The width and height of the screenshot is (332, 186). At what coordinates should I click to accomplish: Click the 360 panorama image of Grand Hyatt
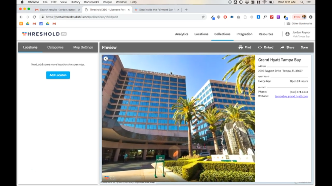[x=179, y=118]
